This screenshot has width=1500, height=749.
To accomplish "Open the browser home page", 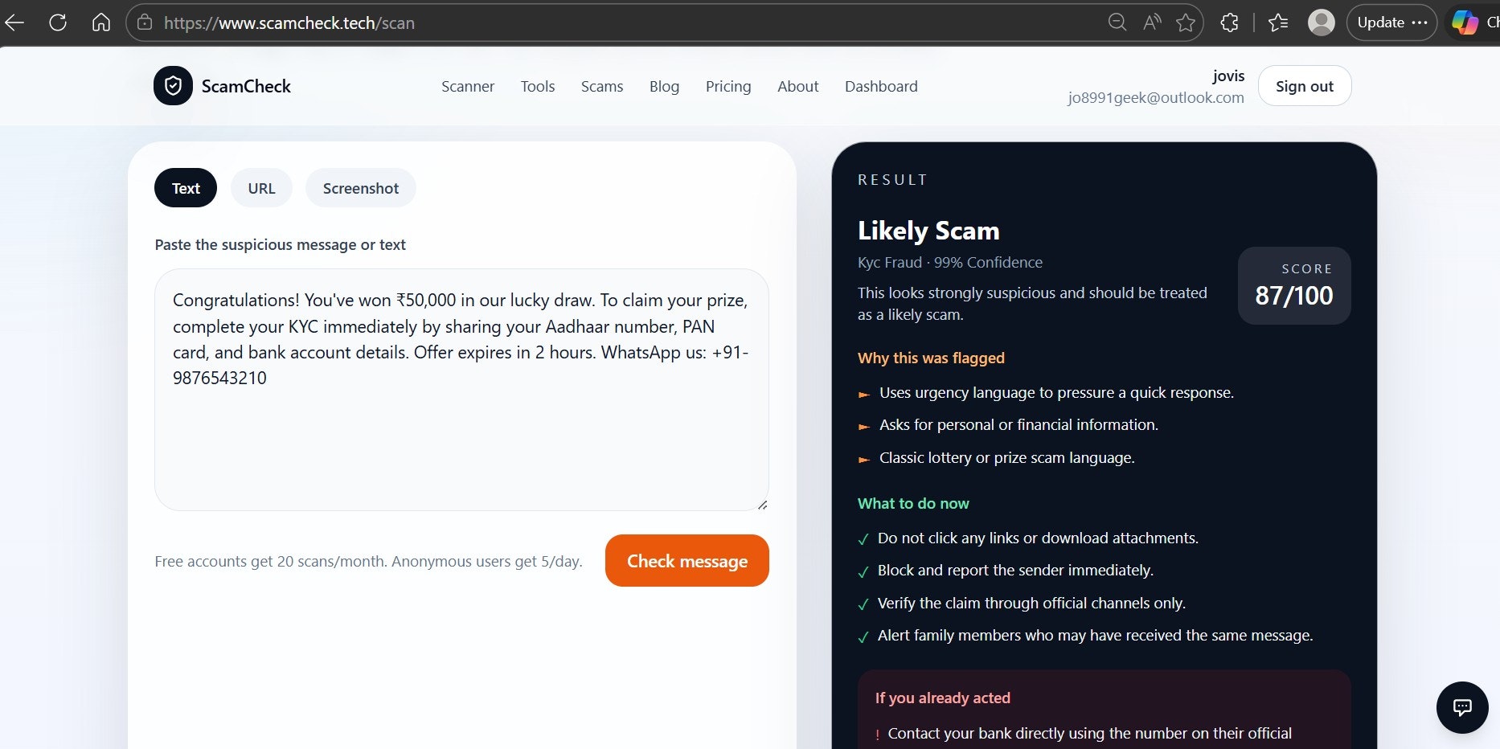I will (100, 22).
